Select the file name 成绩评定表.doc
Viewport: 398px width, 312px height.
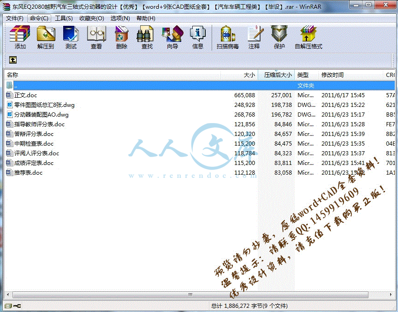click(34, 163)
